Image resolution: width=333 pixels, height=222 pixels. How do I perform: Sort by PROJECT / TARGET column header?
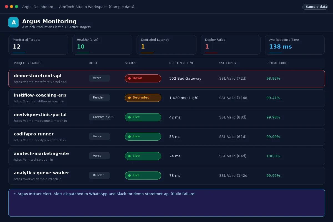28,63
